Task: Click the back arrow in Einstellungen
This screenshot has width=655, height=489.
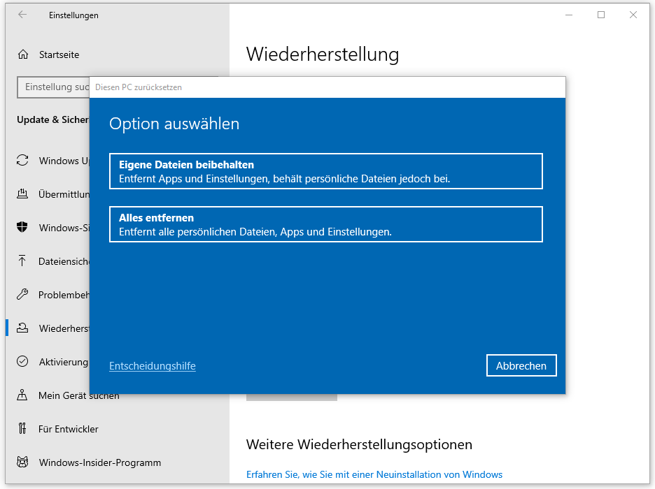Action: [22, 15]
